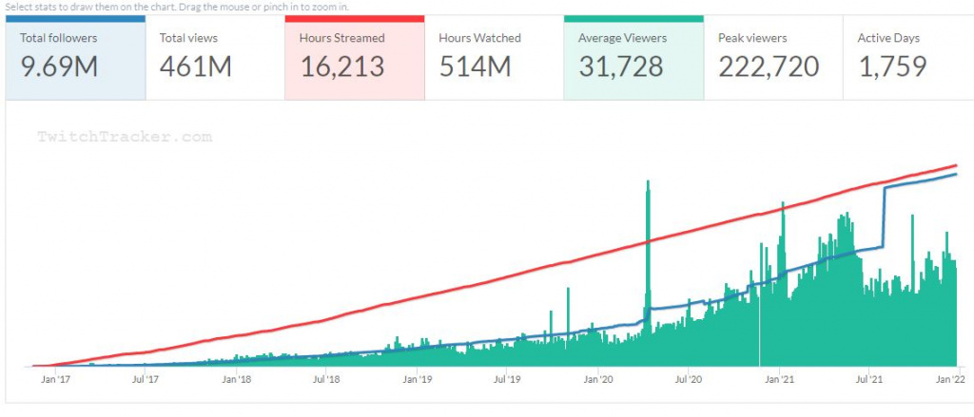This screenshot has width=974, height=417.
Task: Click the Jan '21 x-axis label
Action: (780, 378)
